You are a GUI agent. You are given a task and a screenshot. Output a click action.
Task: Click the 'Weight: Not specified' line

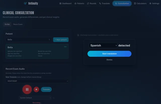[x=15, y=56]
